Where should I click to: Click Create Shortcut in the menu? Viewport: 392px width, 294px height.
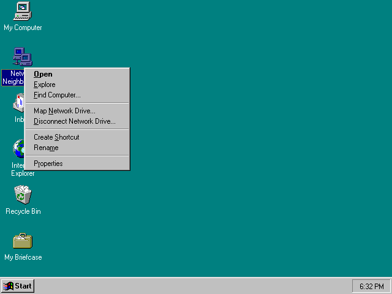[x=78, y=137]
